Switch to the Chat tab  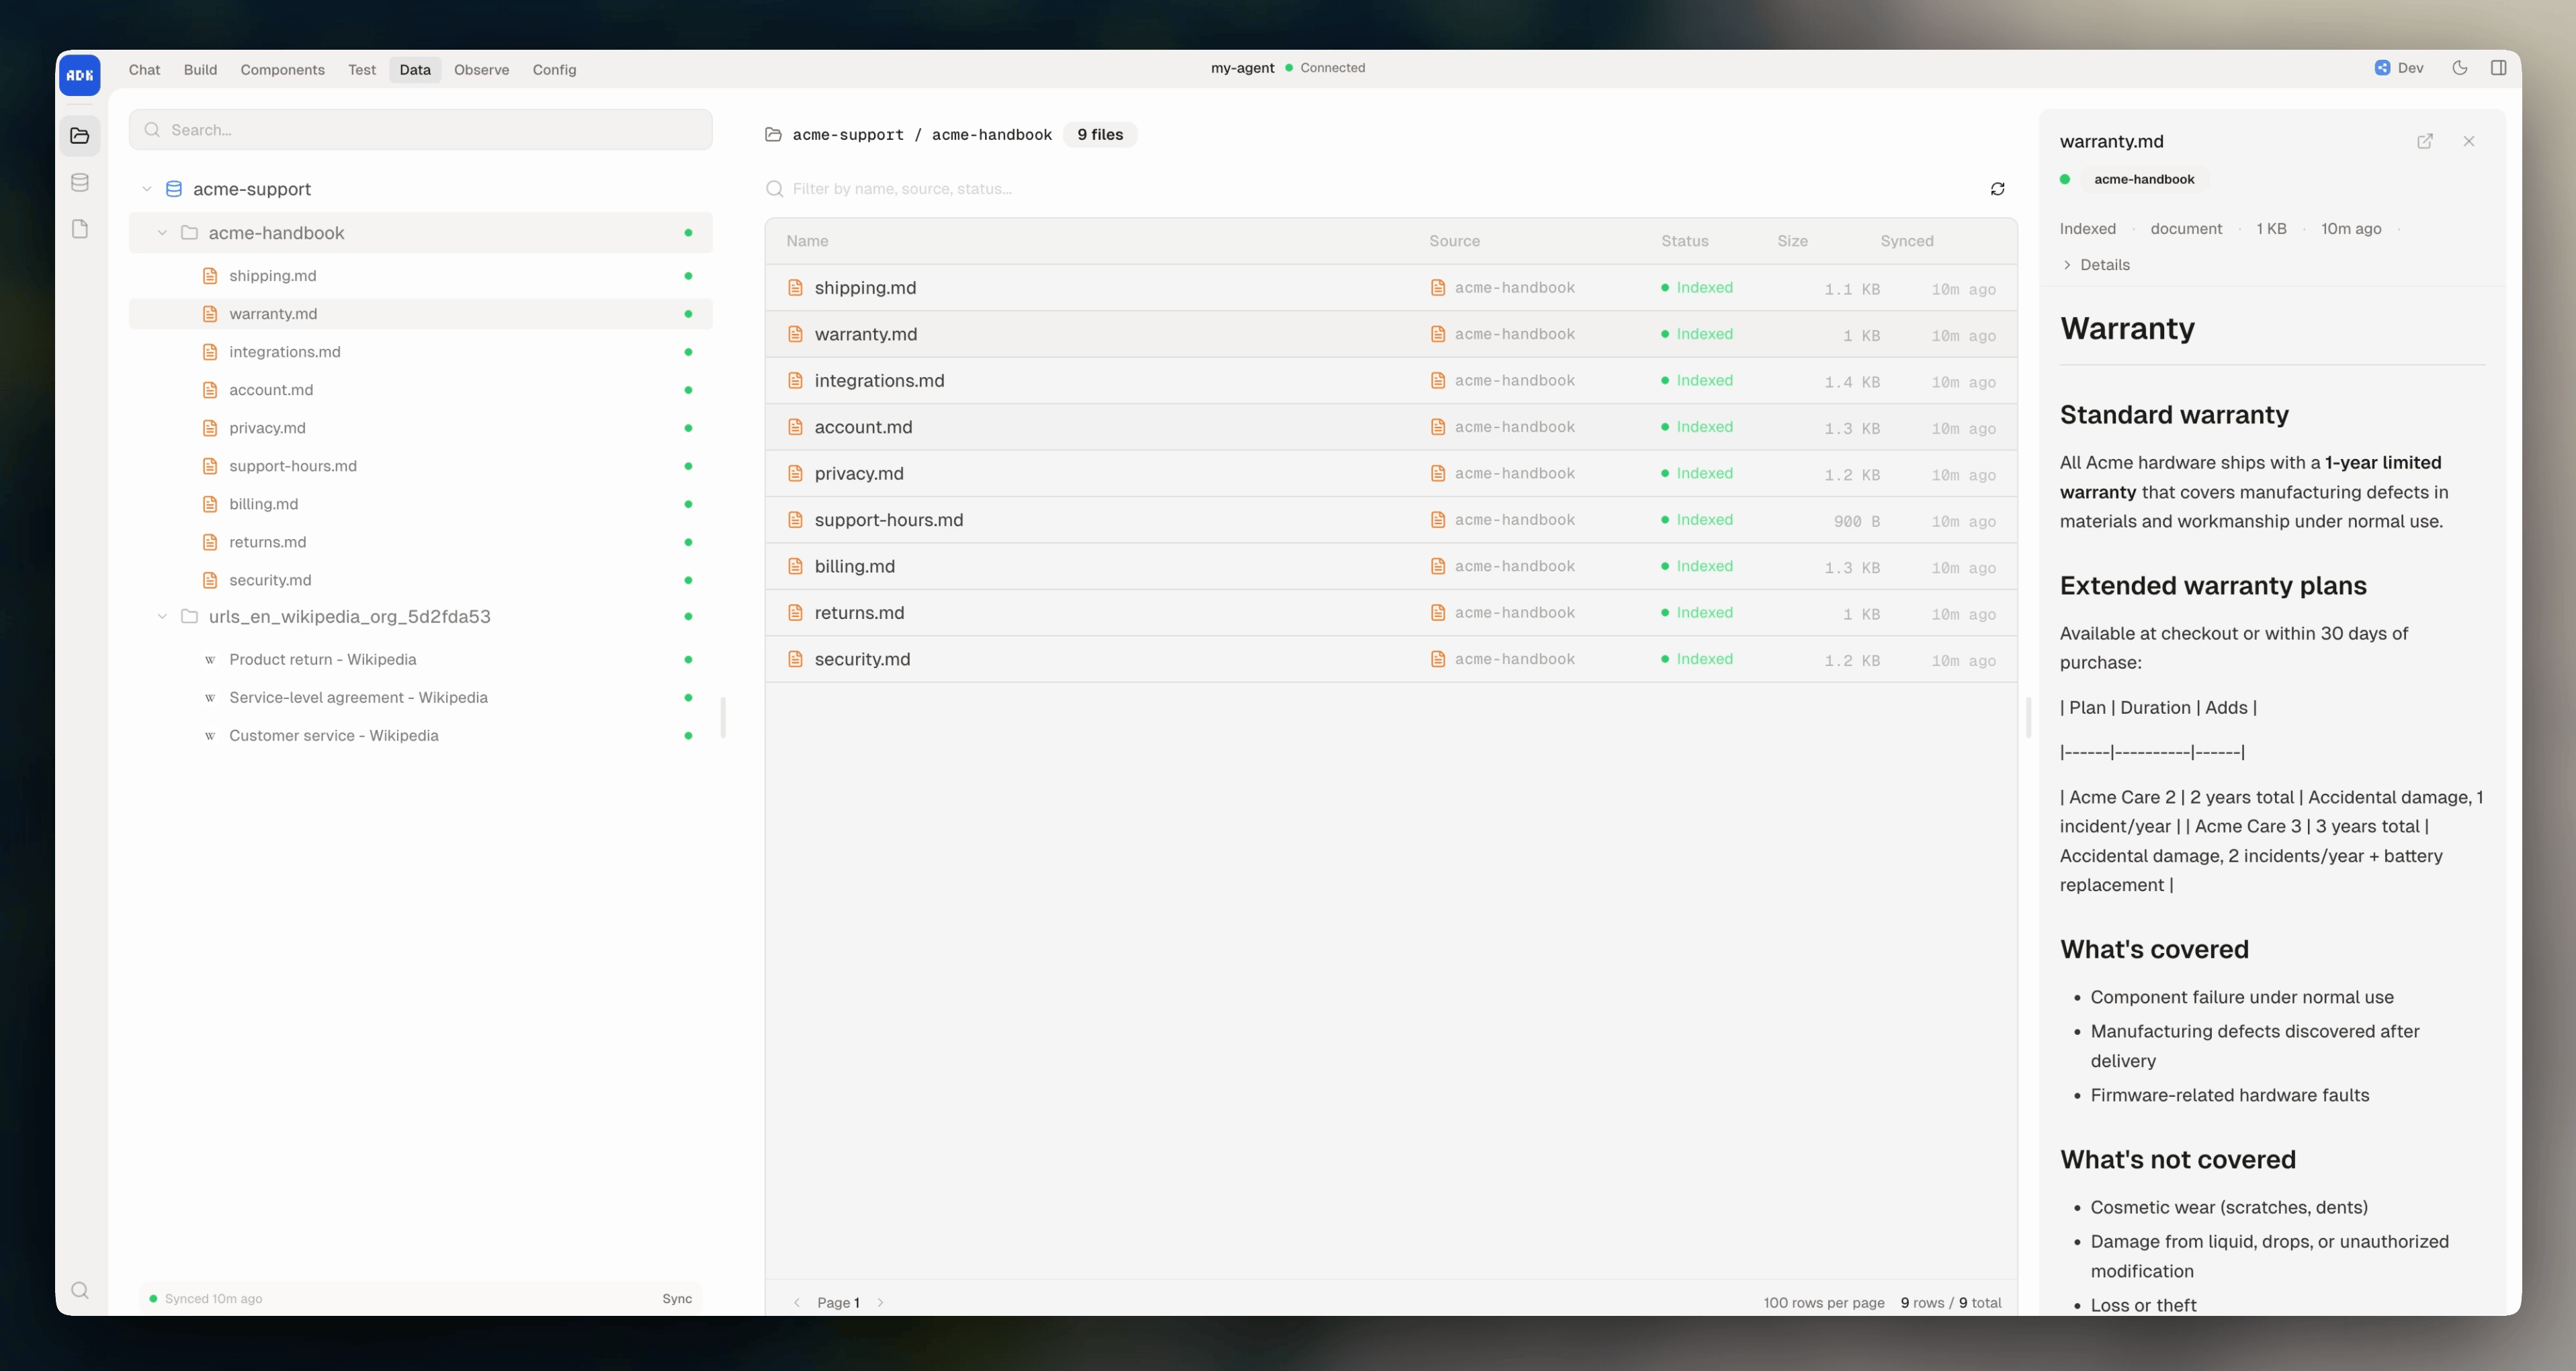[x=144, y=69]
